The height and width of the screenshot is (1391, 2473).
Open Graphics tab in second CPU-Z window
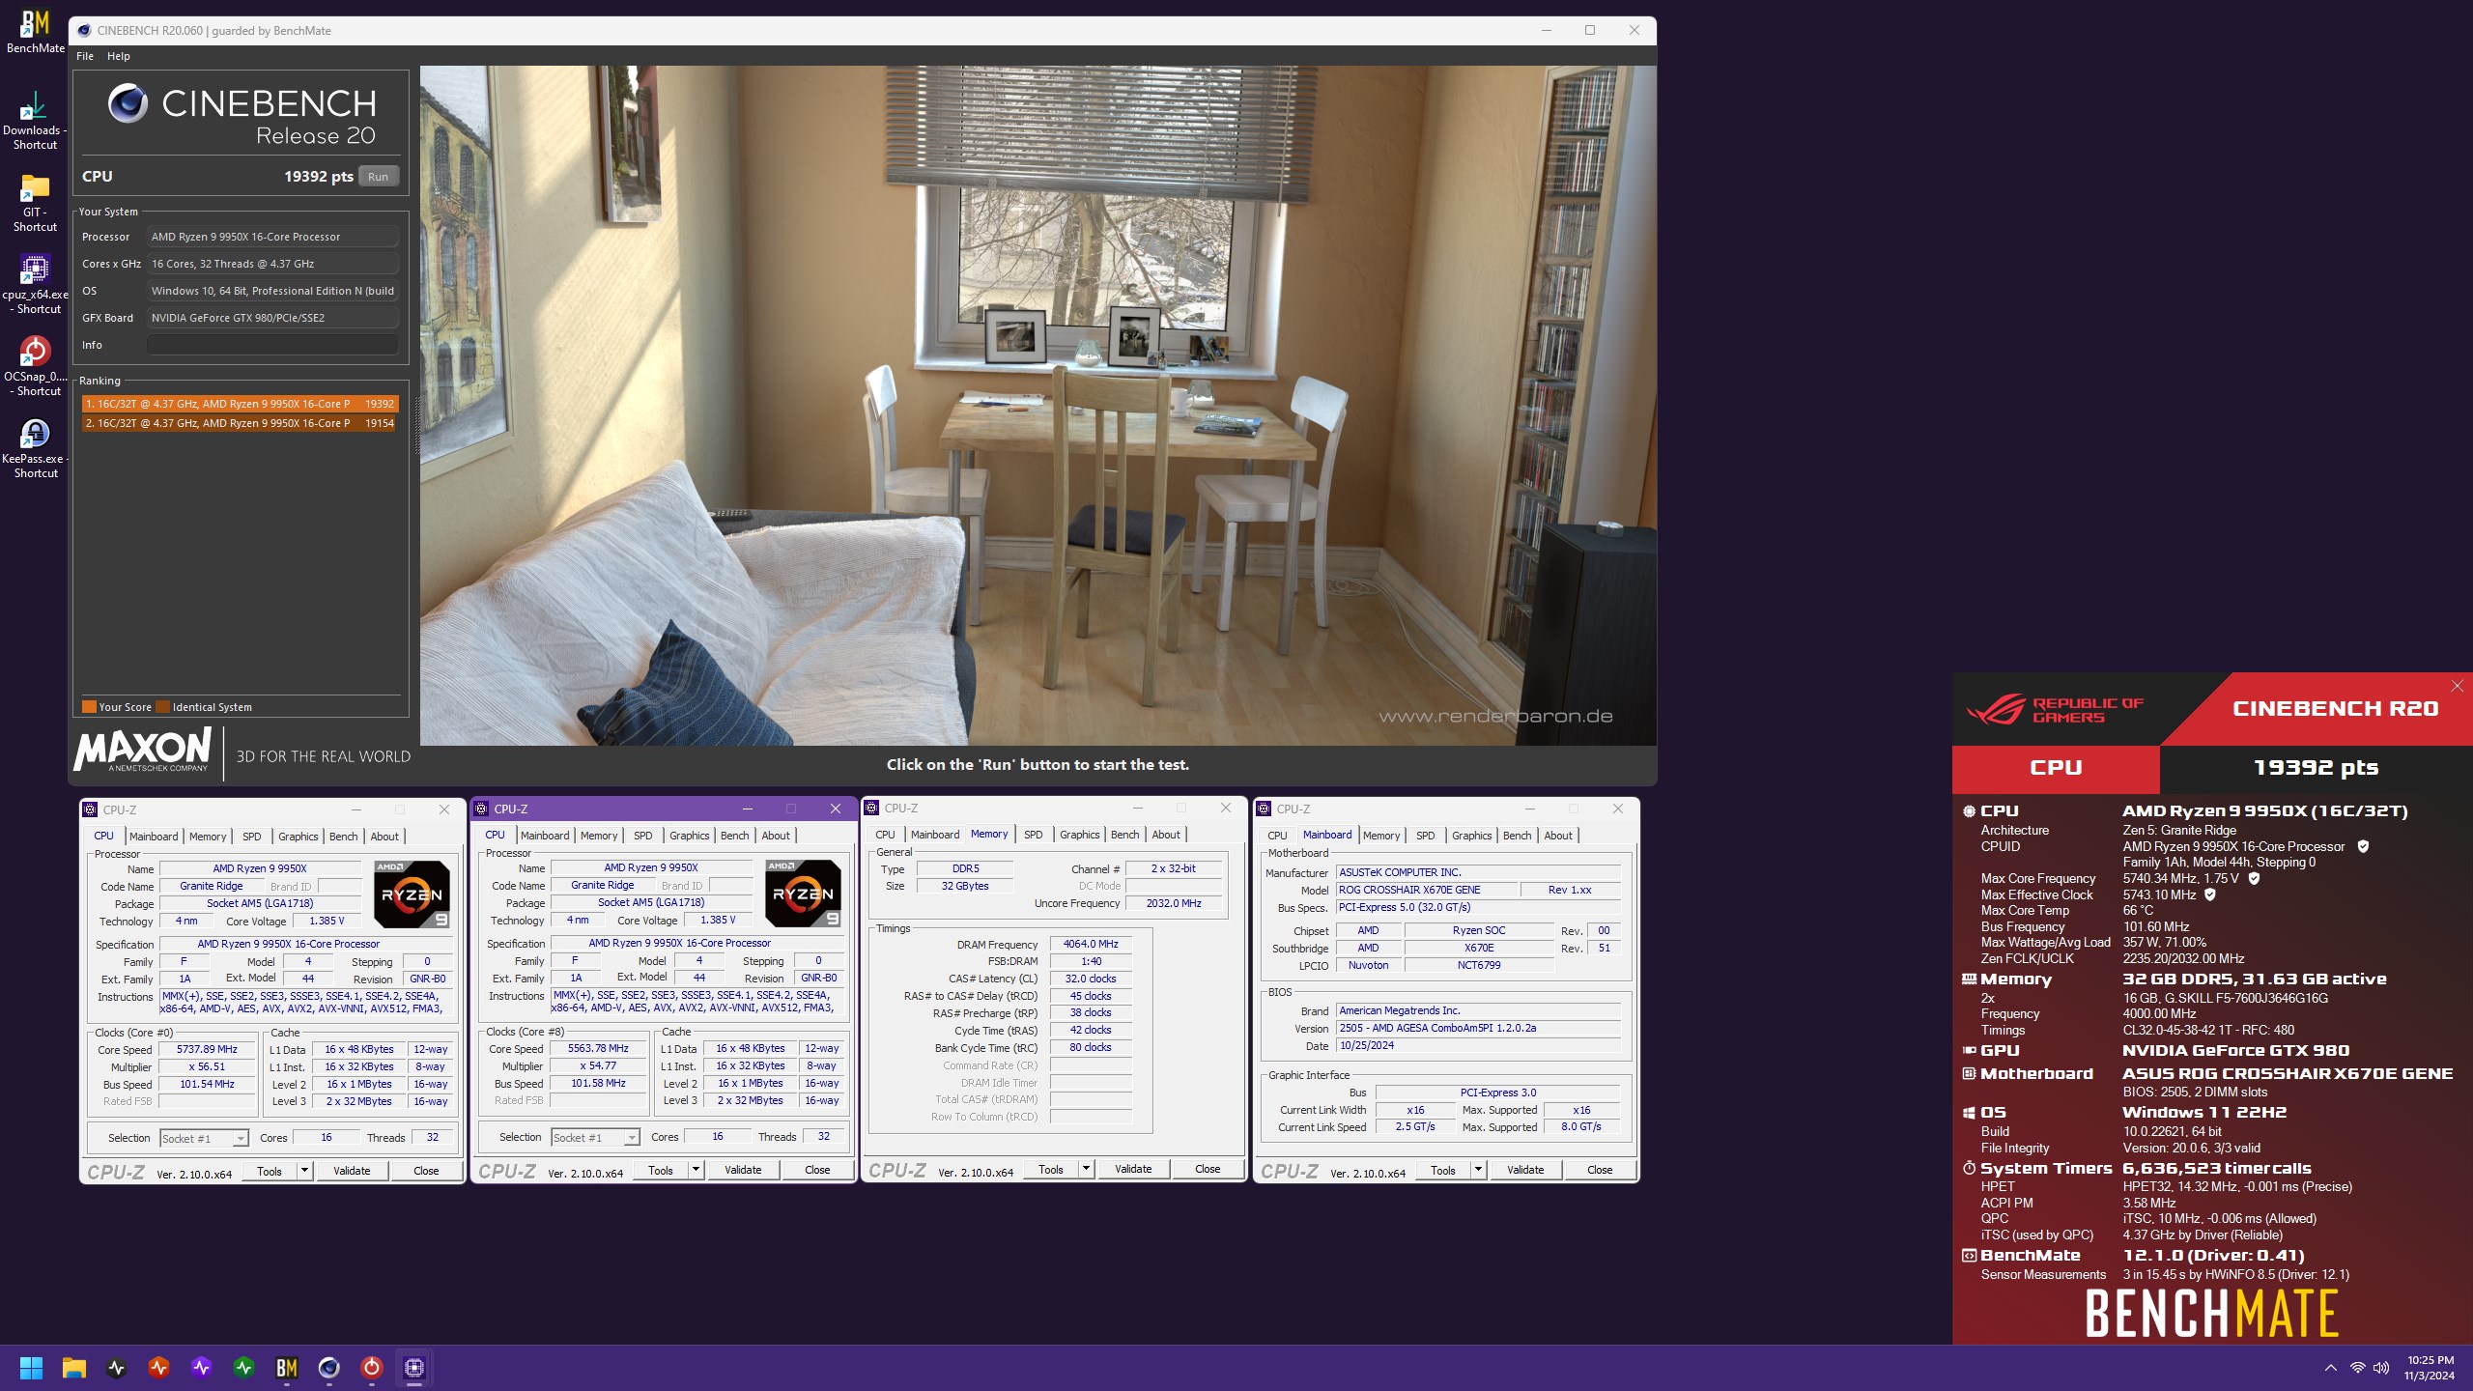[x=689, y=836]
